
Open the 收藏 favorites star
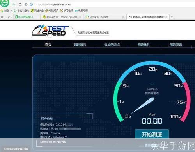pos(2,11)
